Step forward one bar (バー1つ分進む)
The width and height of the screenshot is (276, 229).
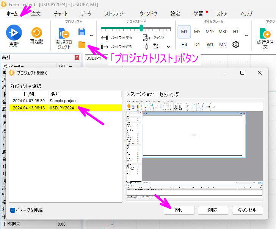pyautogui.click(x=116, y=47)
